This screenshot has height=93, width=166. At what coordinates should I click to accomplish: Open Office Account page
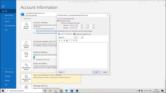[9, 72]
